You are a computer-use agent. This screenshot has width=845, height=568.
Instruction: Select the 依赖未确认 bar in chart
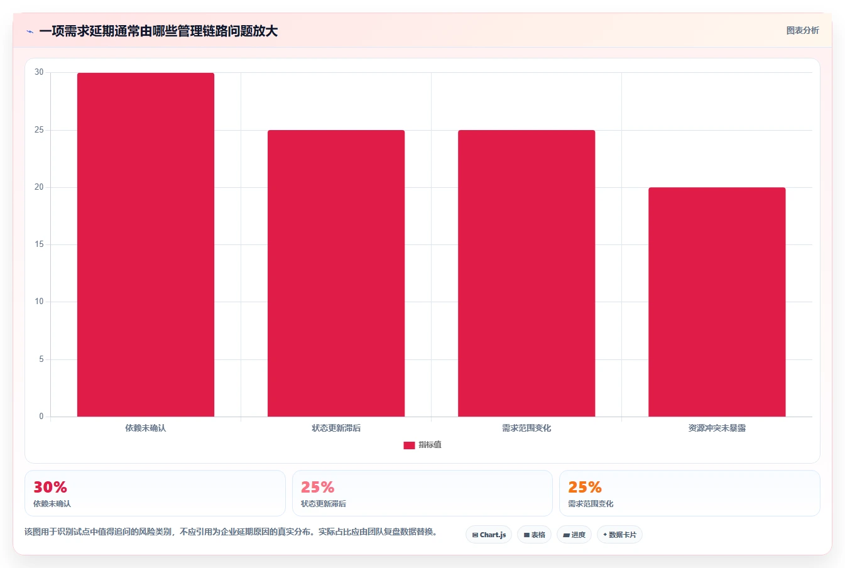pos(146,244)
